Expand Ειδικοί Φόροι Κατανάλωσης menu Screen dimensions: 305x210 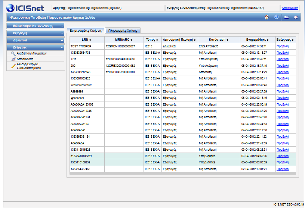click(36, 26)
